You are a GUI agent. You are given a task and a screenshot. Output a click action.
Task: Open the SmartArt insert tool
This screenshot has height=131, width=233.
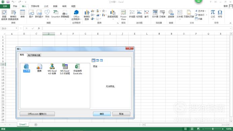click(x=56, y=14)
